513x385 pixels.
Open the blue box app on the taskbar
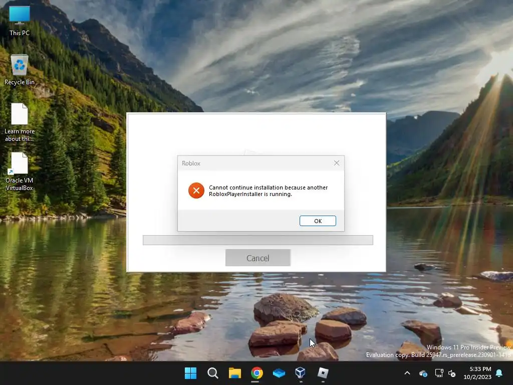point(279,373)
